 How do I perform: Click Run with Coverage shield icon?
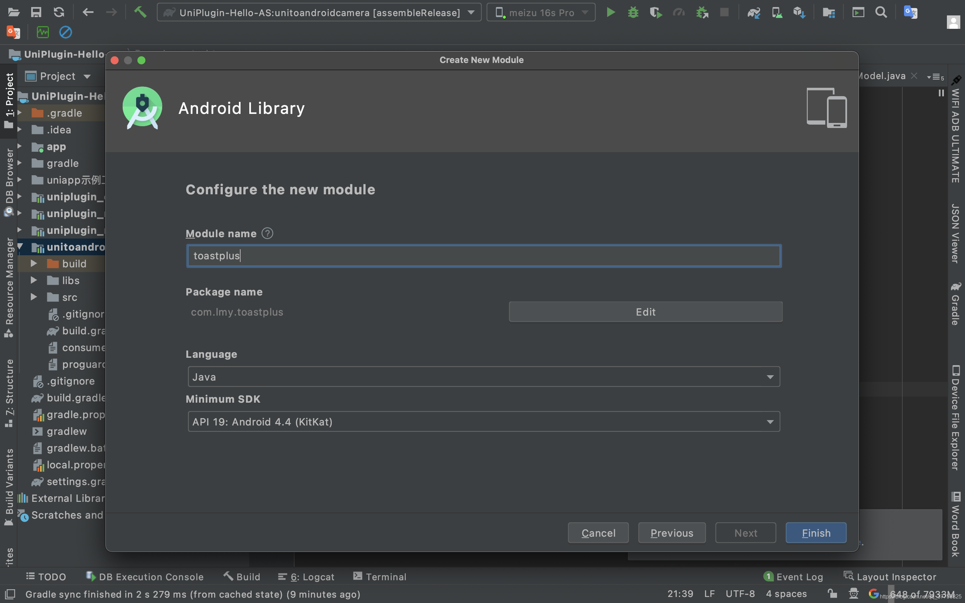[655, 12]
